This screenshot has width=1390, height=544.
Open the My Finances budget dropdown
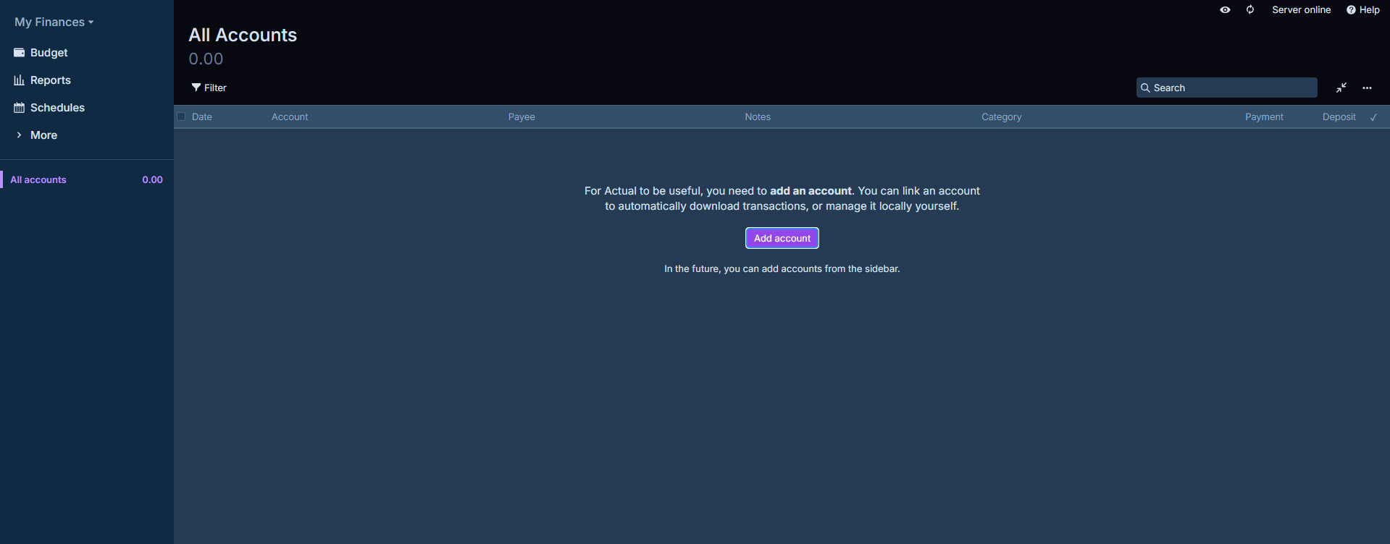54,22
